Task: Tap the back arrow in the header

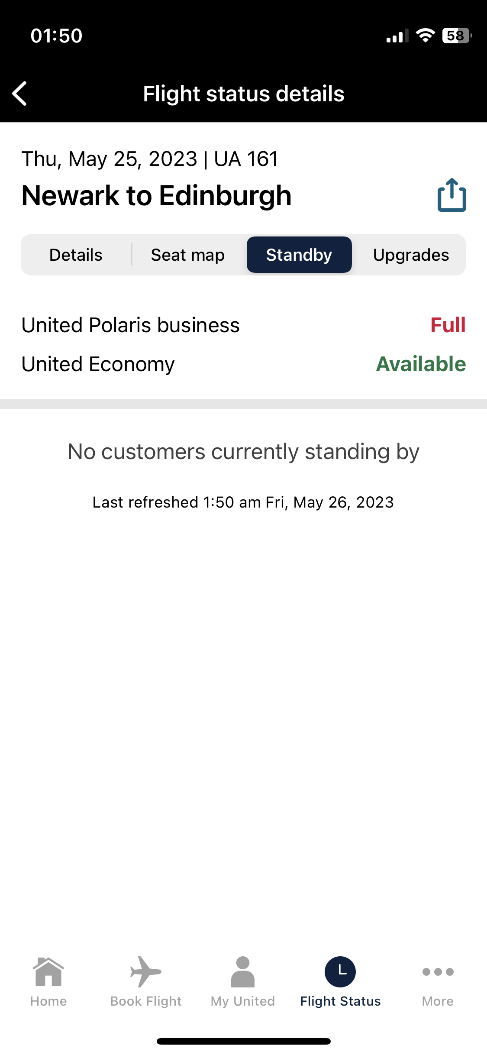Action: [20, 94]
